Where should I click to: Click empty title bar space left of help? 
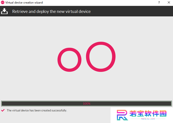point(99,2)
